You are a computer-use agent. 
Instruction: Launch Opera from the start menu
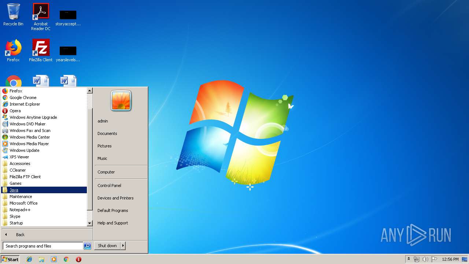[x=44, y=111]
